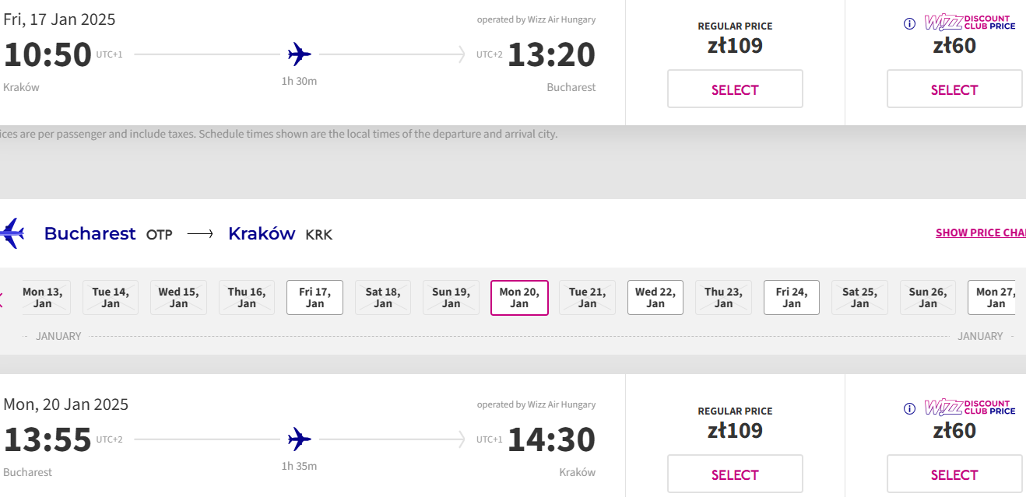1026x504 pixels.
Task: Choose Fri 17, Jan in date strip
Action: 314,298
